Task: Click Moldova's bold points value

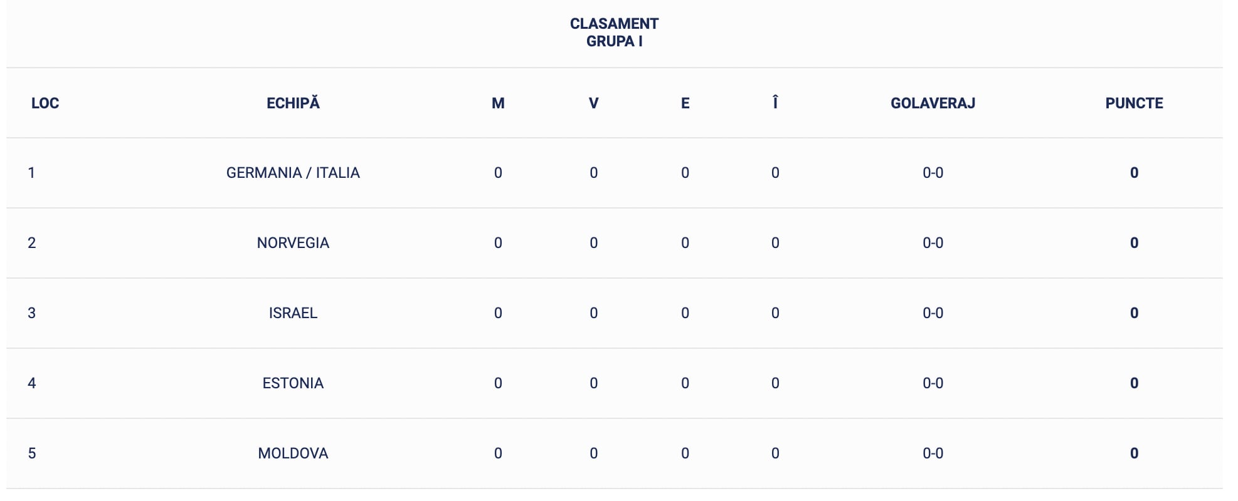Action: click(x=1134, y=453)
